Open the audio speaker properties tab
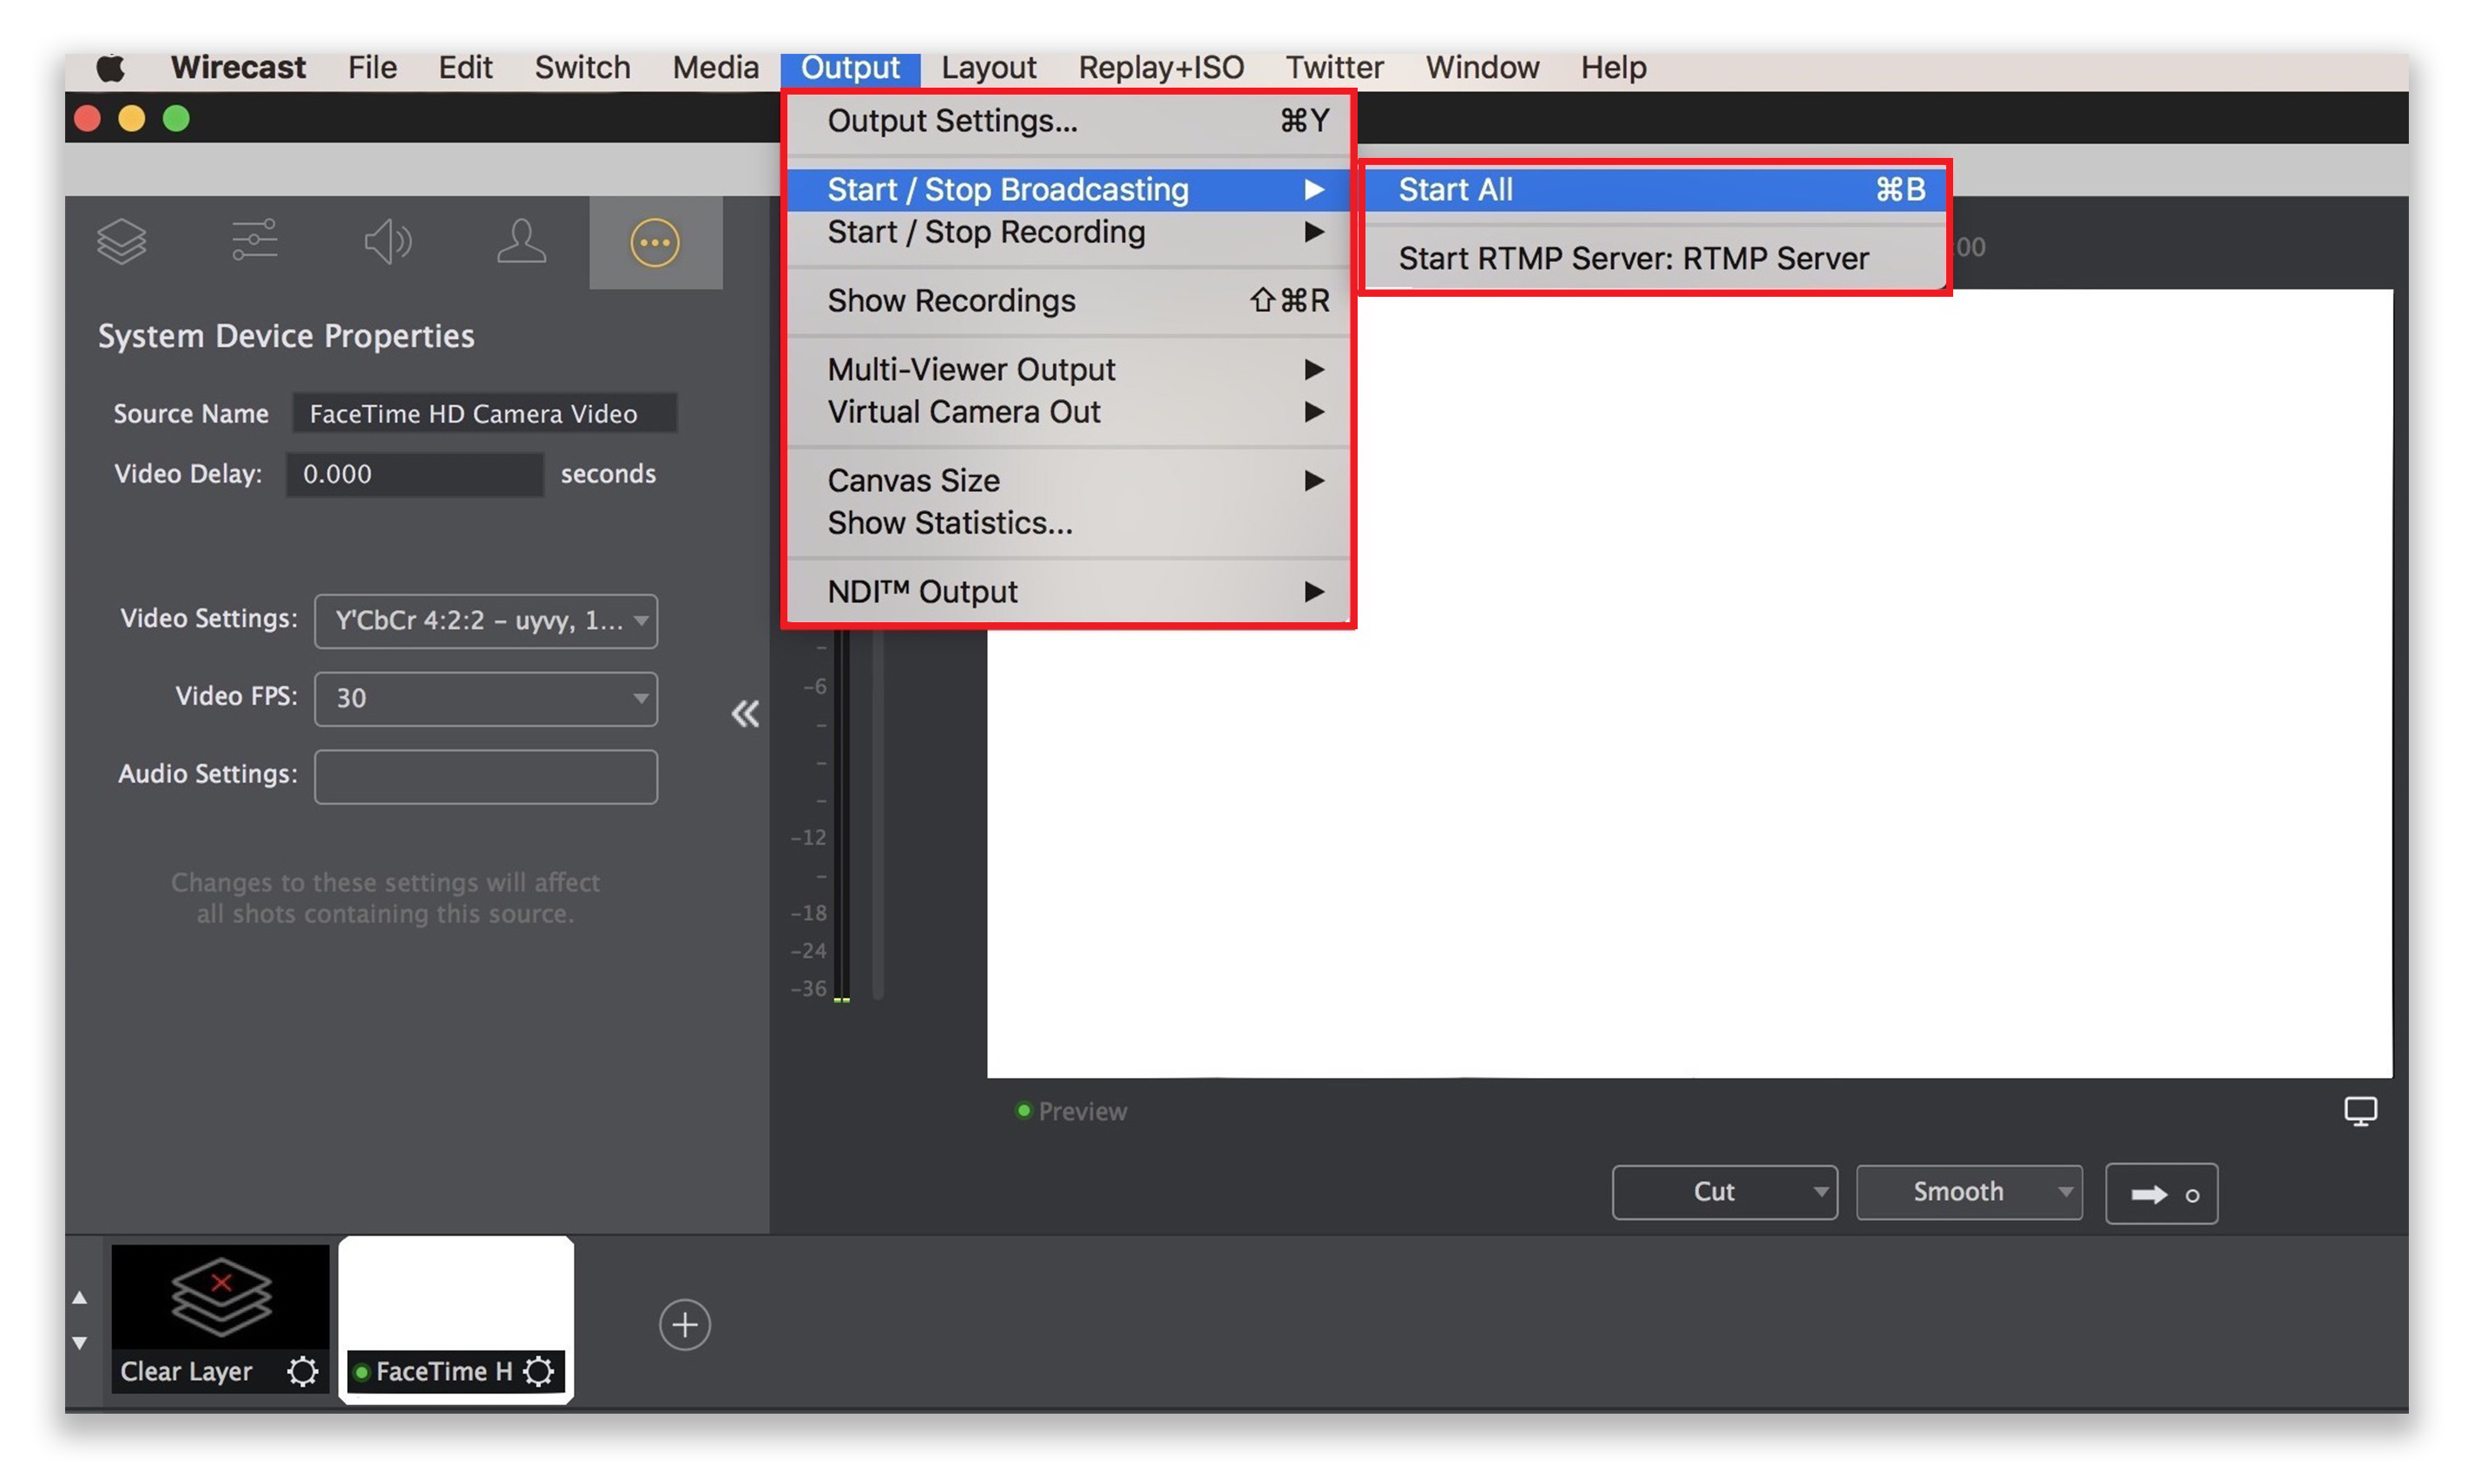The width and height of the screenshot is (2474, 1484). point(388,241)
